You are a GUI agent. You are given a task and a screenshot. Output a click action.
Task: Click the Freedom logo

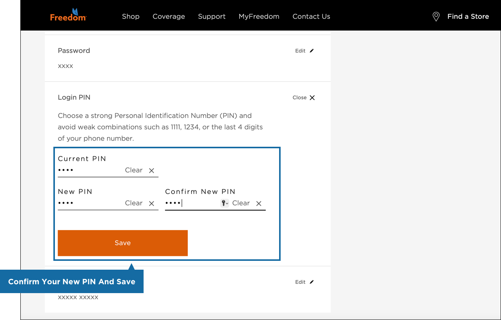[x=68, y=15]
